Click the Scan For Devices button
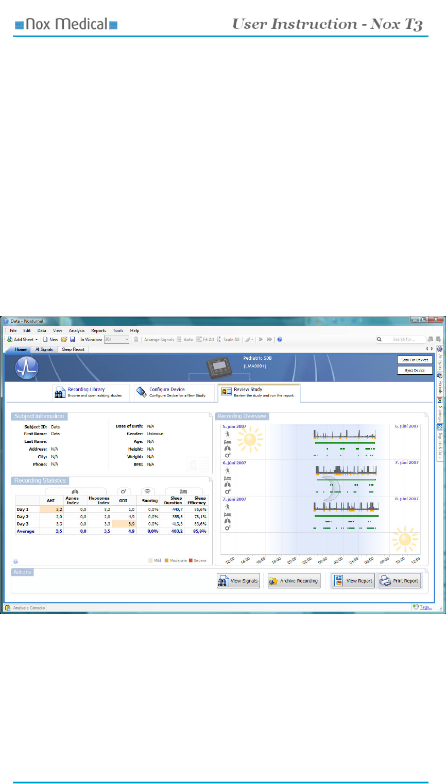 [x=415, y=360]
